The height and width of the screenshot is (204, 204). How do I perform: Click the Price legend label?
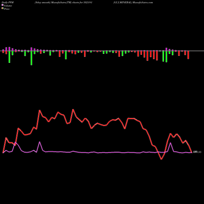7,9
